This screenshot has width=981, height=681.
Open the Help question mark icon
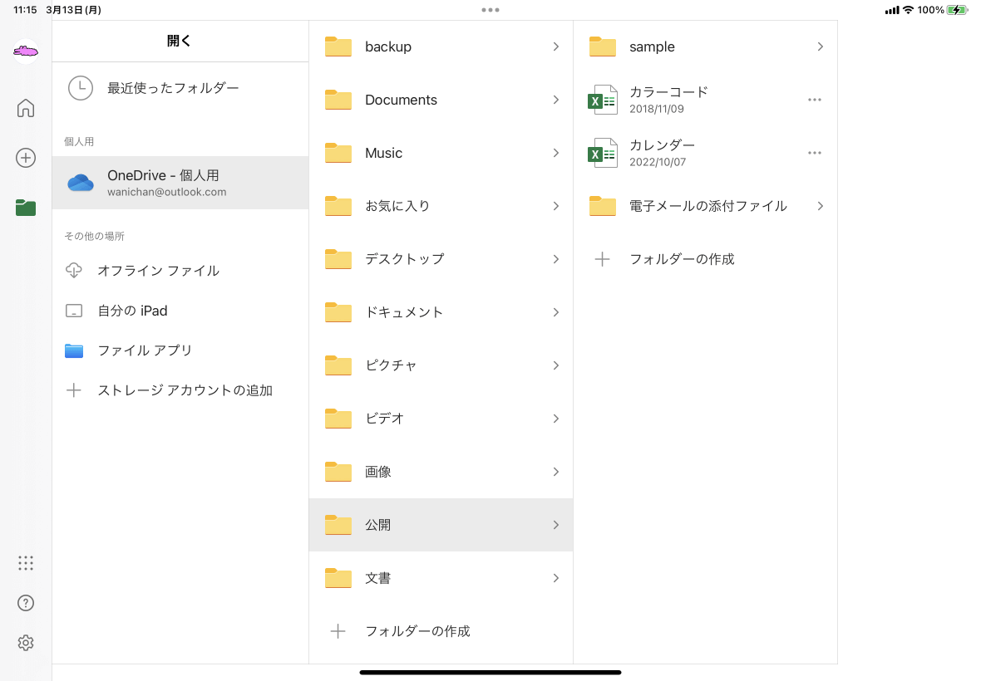click(x=26, y=603)
